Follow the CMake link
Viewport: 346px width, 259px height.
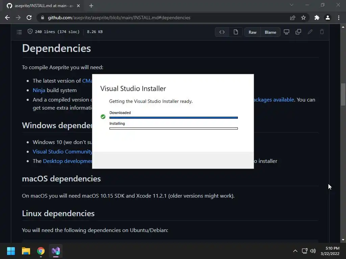tap(87, 81)
